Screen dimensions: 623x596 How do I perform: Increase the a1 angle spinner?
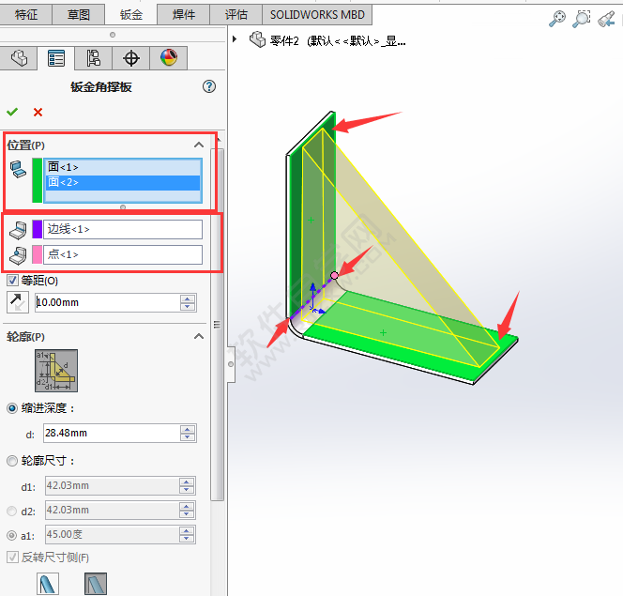click(187, 531)
